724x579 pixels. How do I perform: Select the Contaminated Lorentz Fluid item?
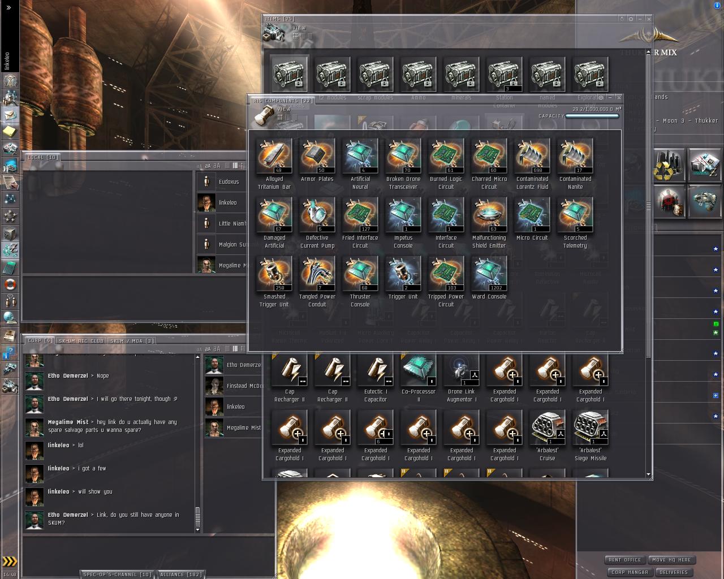click(x=532, y=164)
